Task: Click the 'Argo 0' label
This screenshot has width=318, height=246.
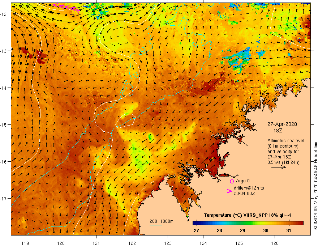Action: tap(243, 181)
